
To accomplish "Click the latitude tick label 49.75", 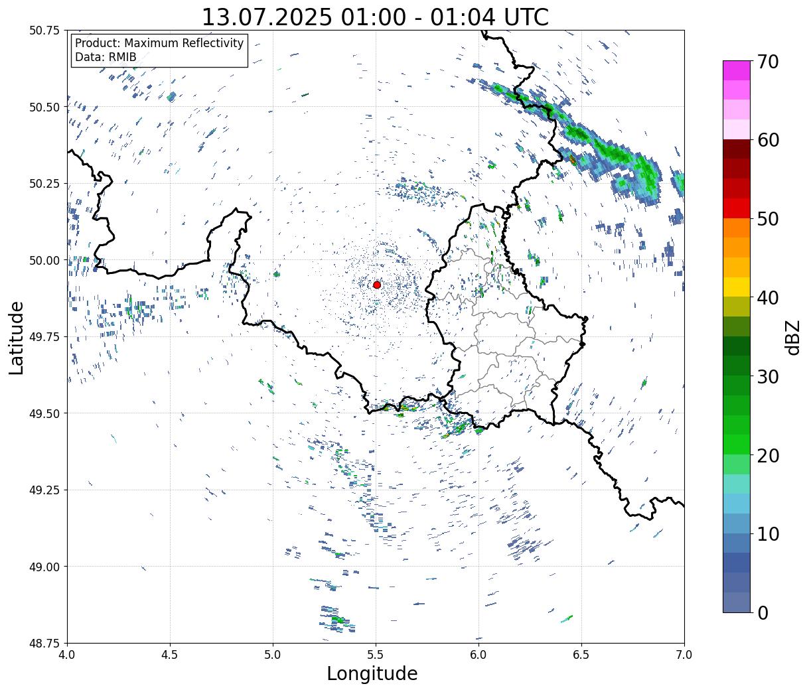I will [x=45, y=337].
